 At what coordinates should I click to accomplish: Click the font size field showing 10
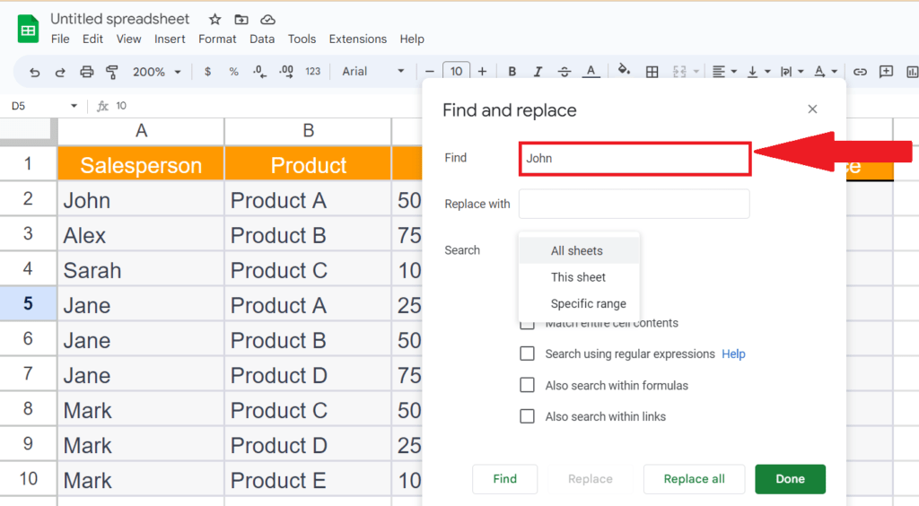[x=456, y=72]
